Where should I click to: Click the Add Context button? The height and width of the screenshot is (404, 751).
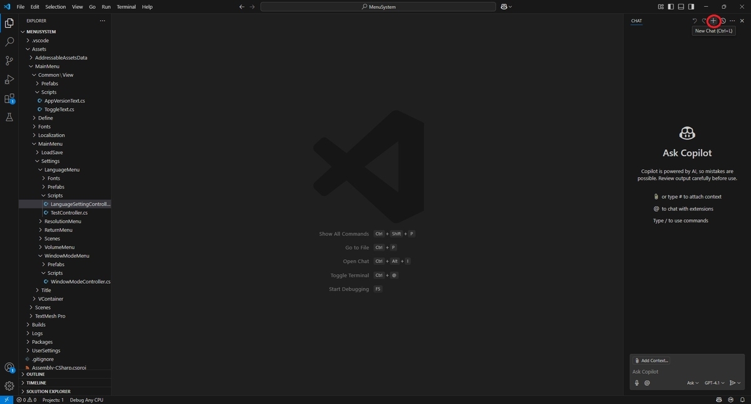(x=651, y=360)
